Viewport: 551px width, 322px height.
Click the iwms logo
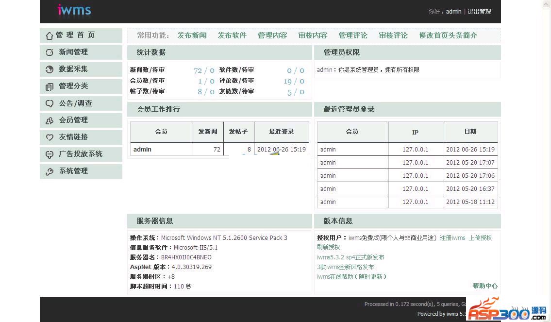pyautogui.click(x=74, y=10)
